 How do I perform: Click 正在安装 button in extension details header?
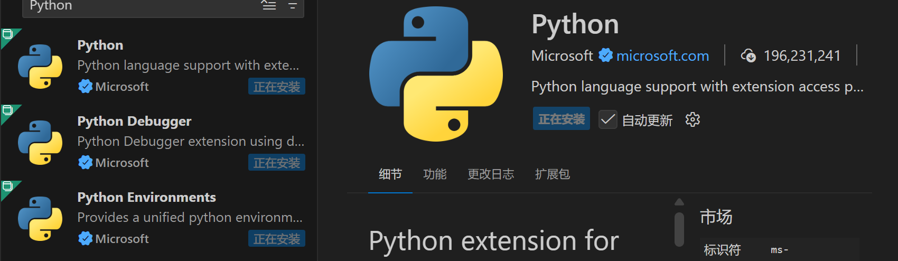(562, 119)
